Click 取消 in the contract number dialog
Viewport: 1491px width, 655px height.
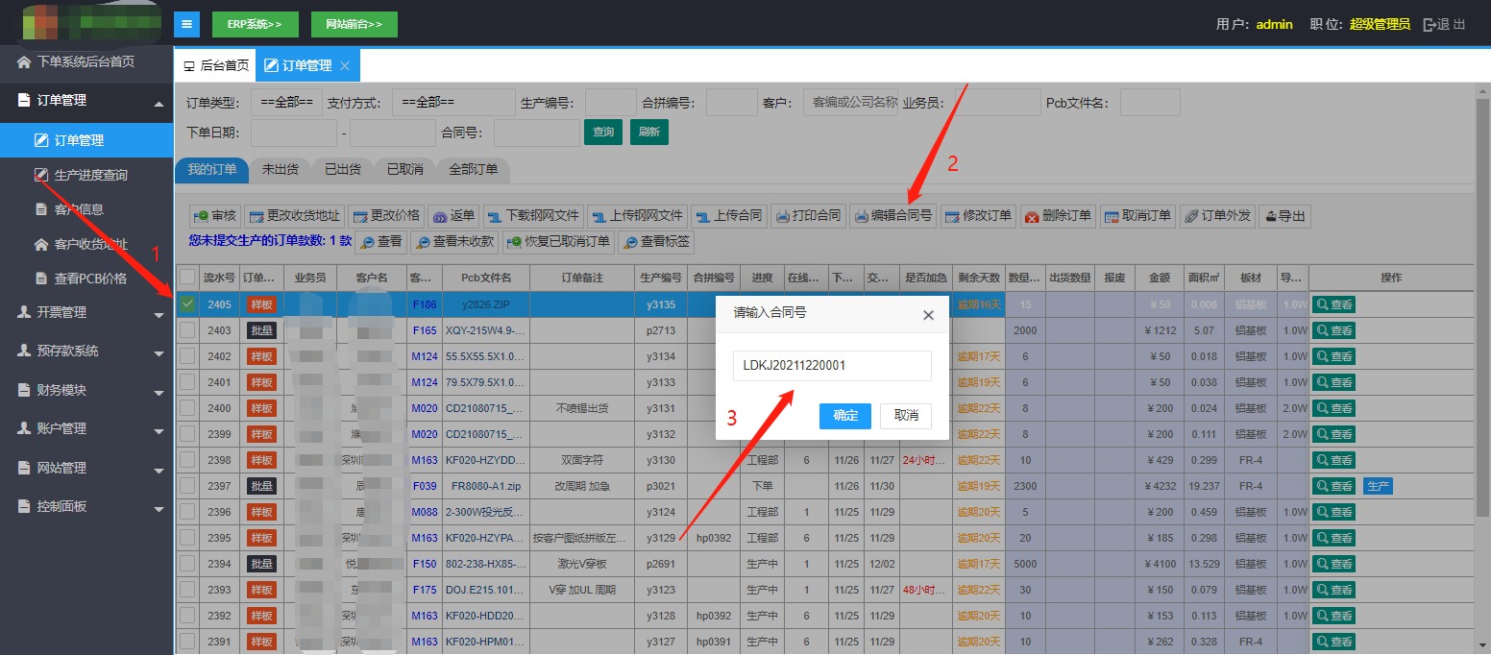tap(906, 416)
